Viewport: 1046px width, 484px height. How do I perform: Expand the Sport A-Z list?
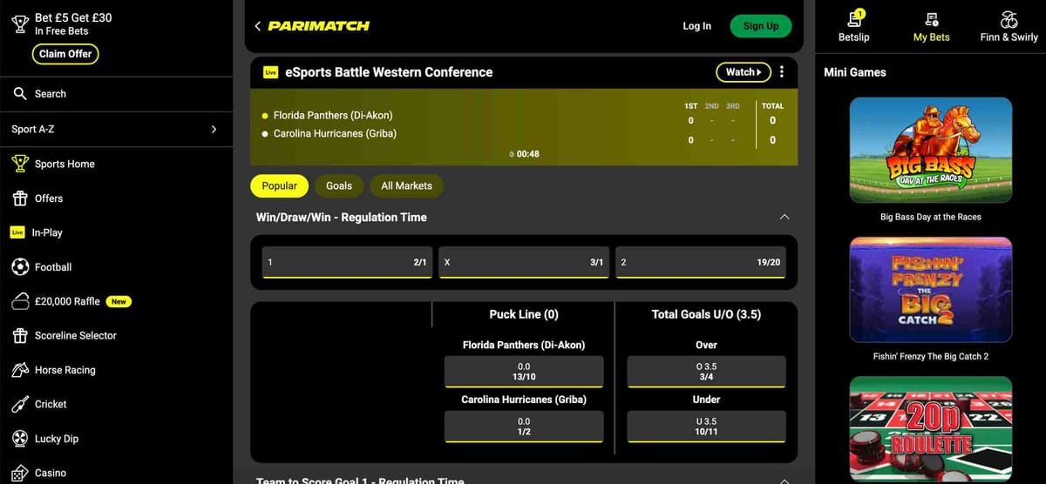(214, 130)
